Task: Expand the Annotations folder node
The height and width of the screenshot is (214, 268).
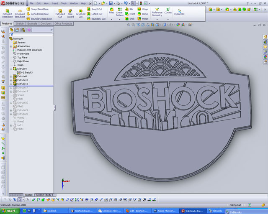Action: pyautogui.click(x=11, y=46)
